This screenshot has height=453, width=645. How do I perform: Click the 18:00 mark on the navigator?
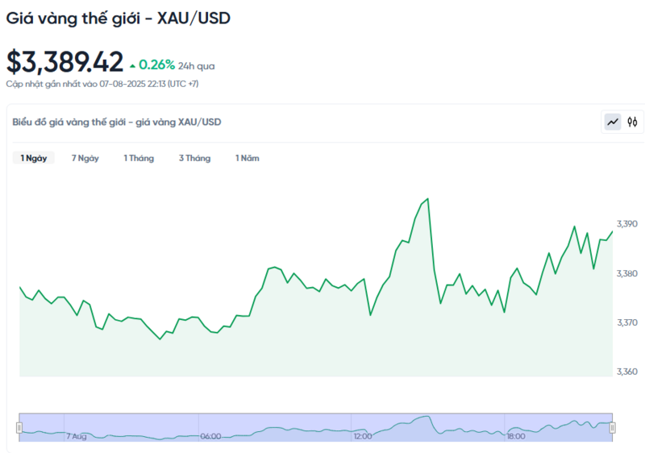[516, 436]
